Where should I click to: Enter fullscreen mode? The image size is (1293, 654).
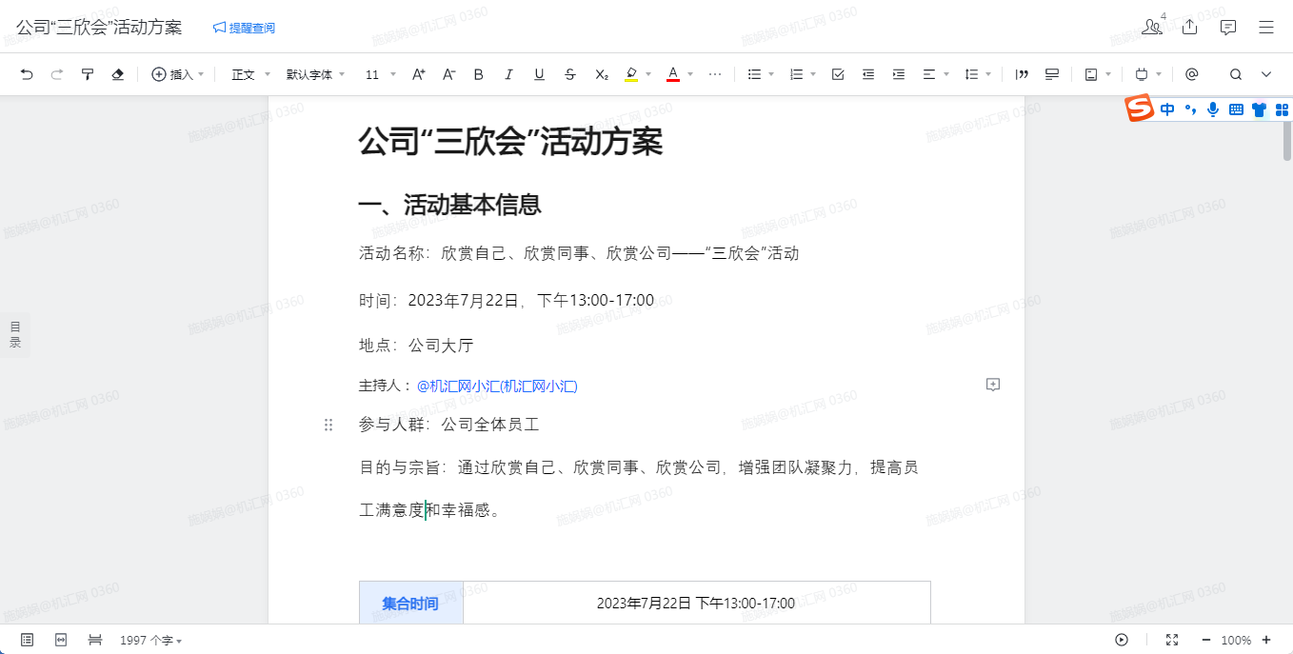coord(1172,640)
